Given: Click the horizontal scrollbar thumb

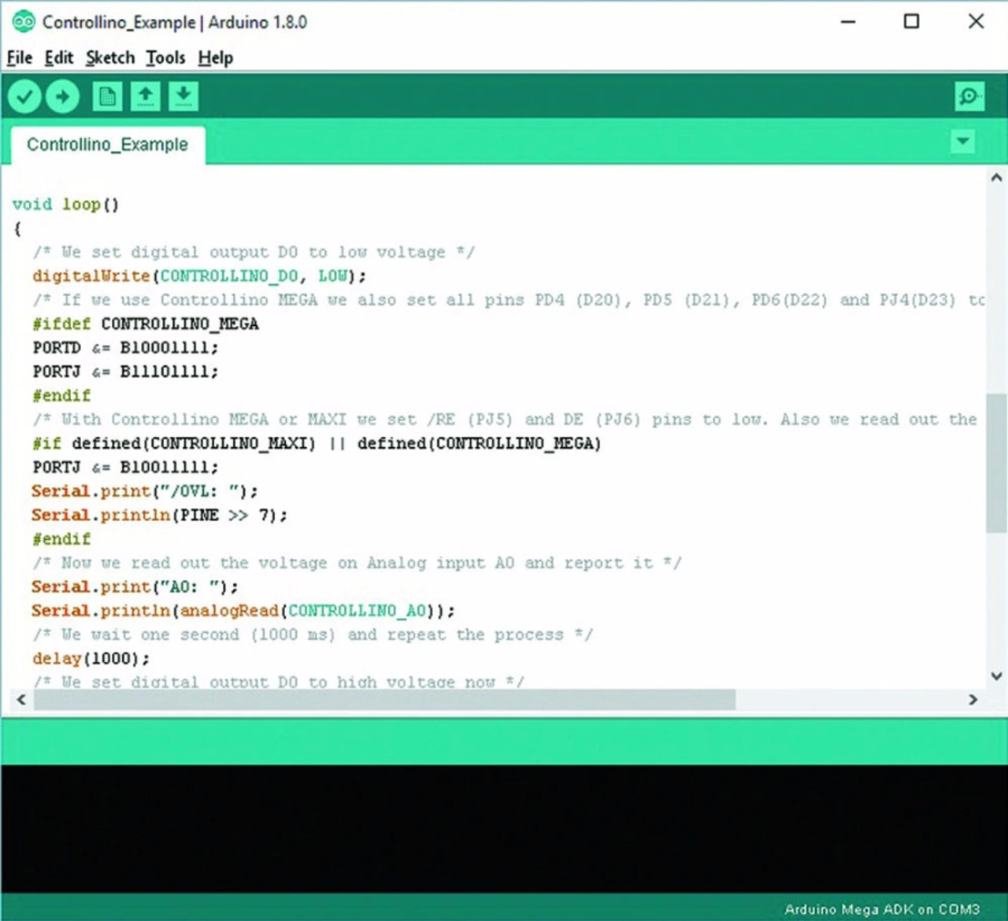Looking at the screenshot, I should click(384, 700).
